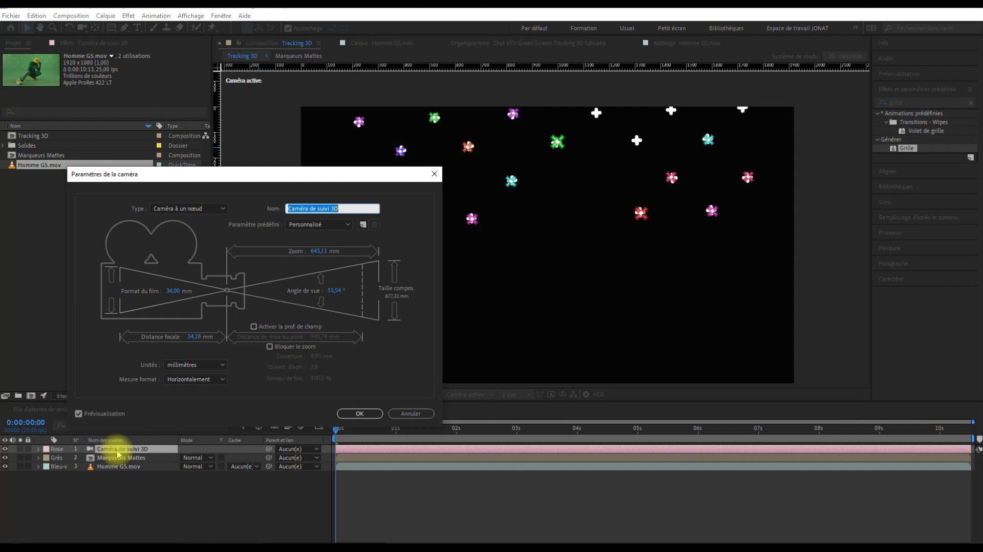
Task: Show more workspaces overflow arrow
Action: tap(856, 28)
